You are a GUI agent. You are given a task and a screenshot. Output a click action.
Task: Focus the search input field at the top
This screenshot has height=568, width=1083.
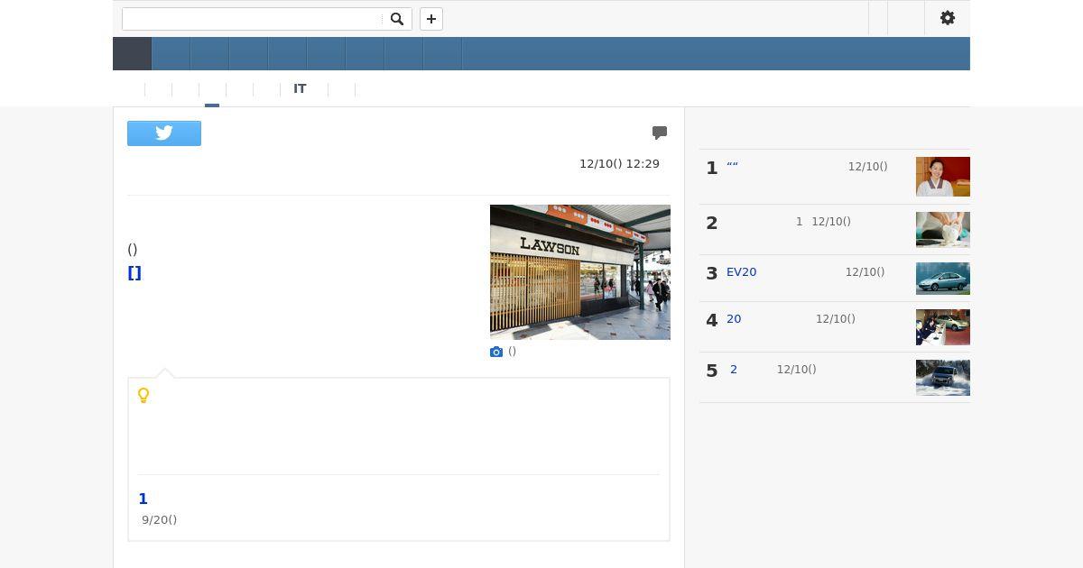(253, 19)
